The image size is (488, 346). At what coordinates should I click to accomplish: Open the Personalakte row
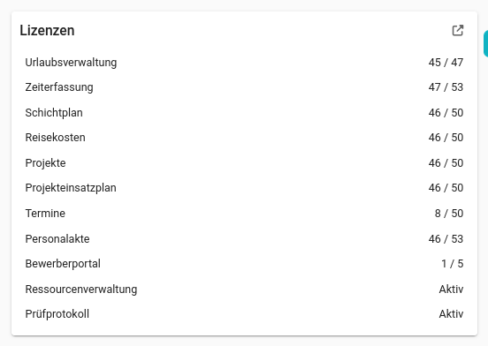point(244,239)
